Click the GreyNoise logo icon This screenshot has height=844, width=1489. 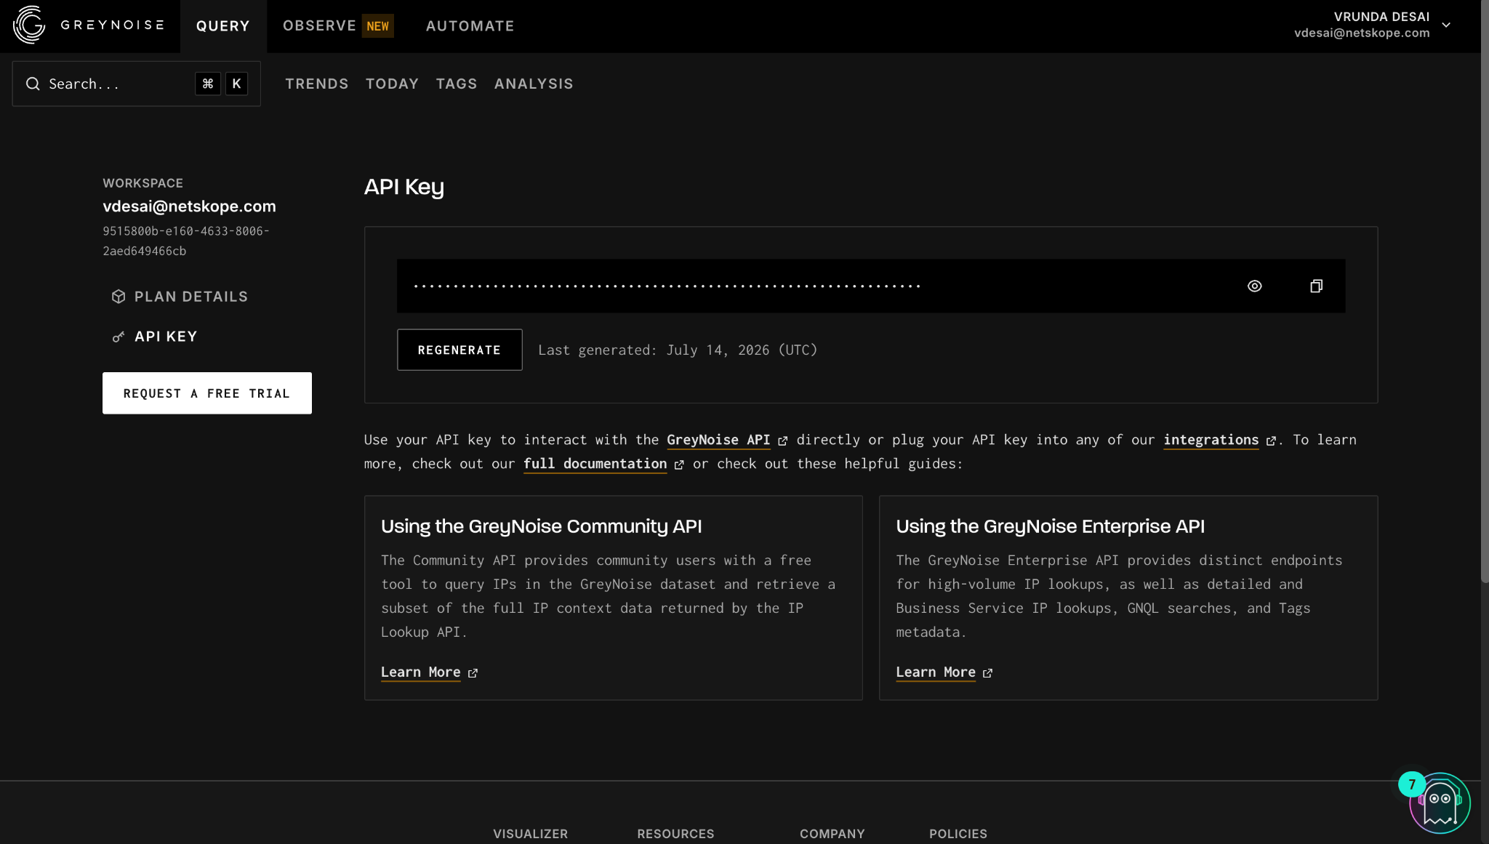point(29,25)
